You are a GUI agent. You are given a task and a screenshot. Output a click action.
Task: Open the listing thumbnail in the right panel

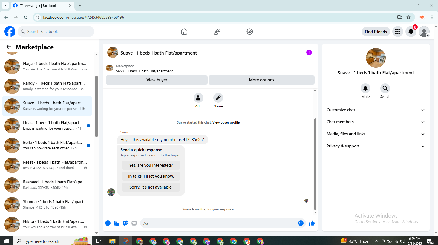coord(376,58)
